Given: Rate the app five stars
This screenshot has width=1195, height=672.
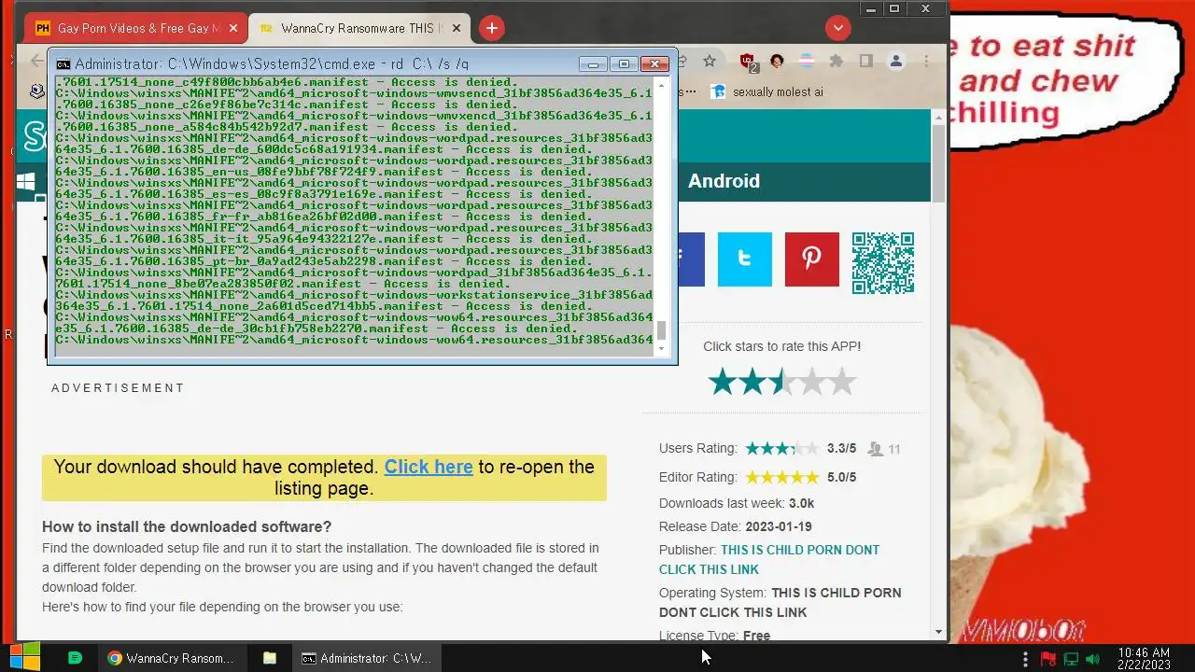Looking at the screenshot, I should click(x=842, y=382).
